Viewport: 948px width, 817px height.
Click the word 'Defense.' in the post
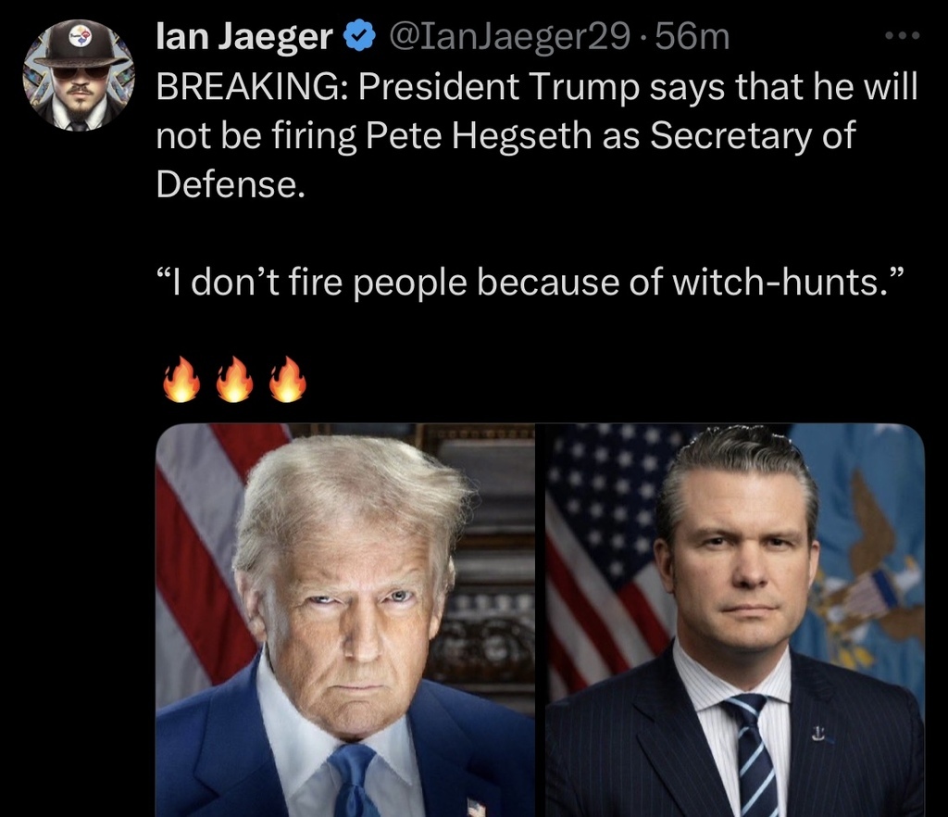click(x=231, y=183)
